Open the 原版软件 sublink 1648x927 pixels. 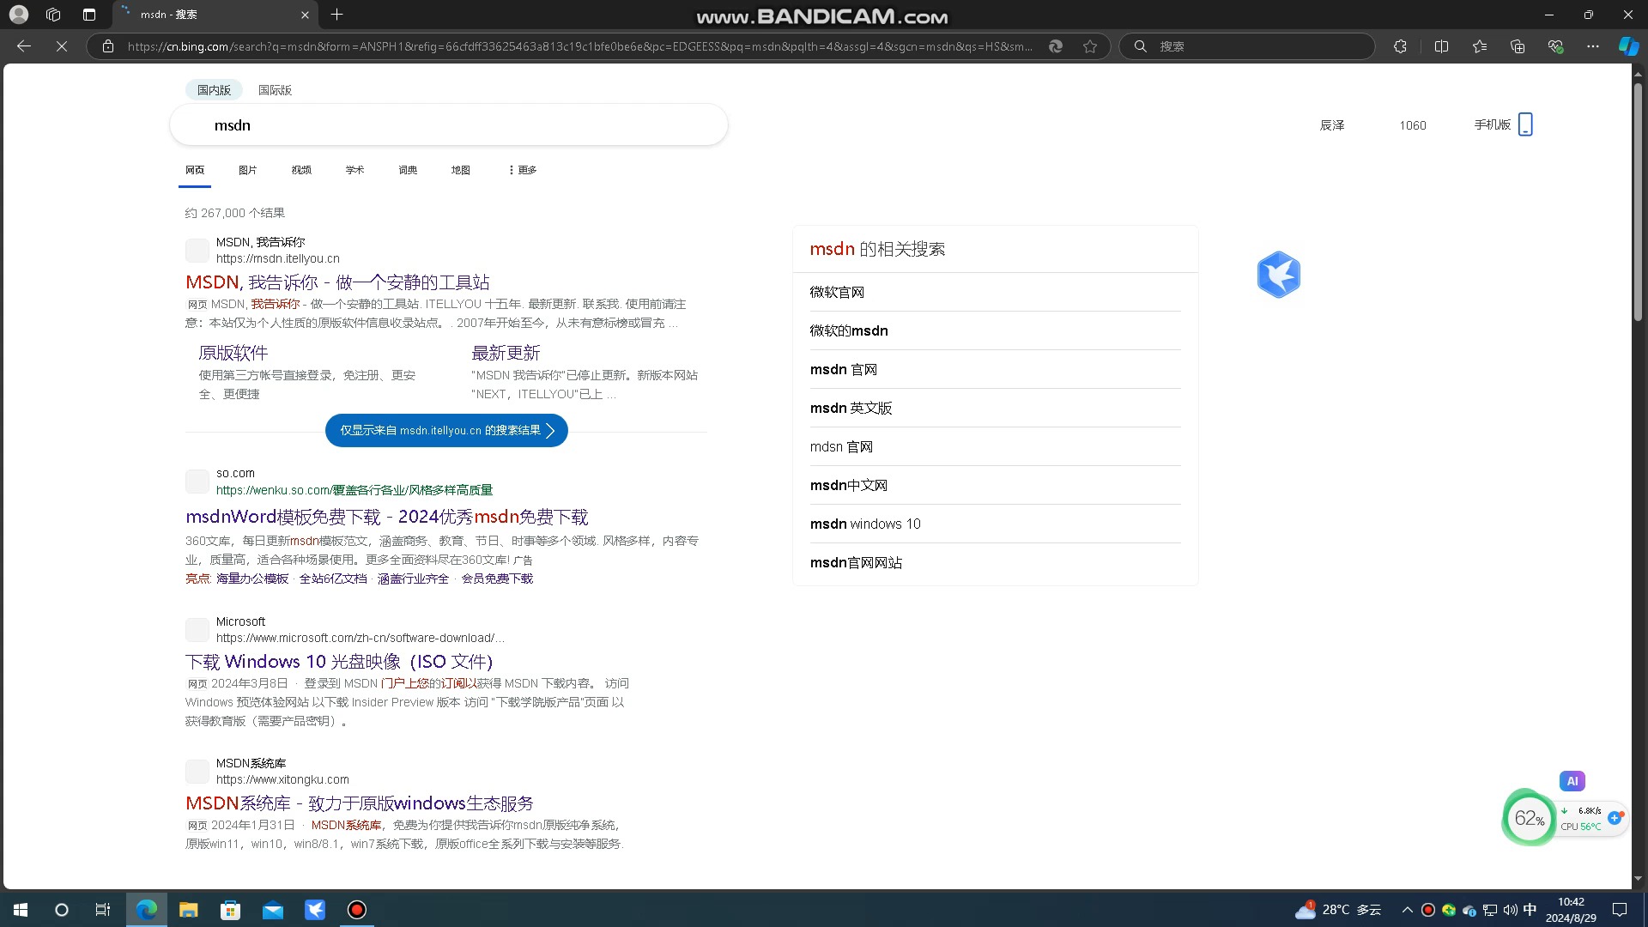click(233, 353)
